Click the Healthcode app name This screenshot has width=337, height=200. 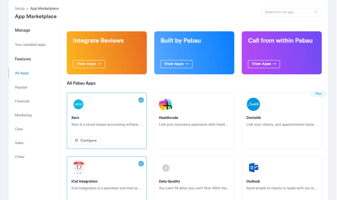pos(169,118)
